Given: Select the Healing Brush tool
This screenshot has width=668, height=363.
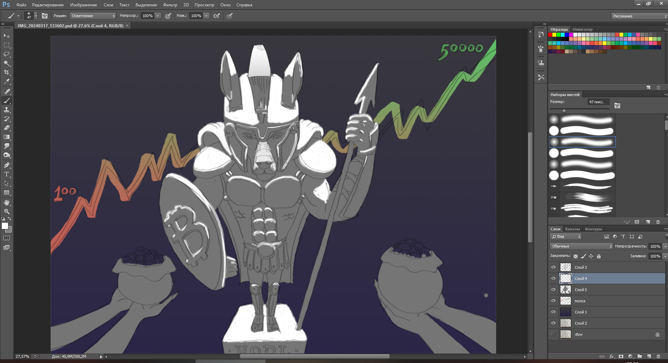Looking at the screenshot, I should pos(7,91).
